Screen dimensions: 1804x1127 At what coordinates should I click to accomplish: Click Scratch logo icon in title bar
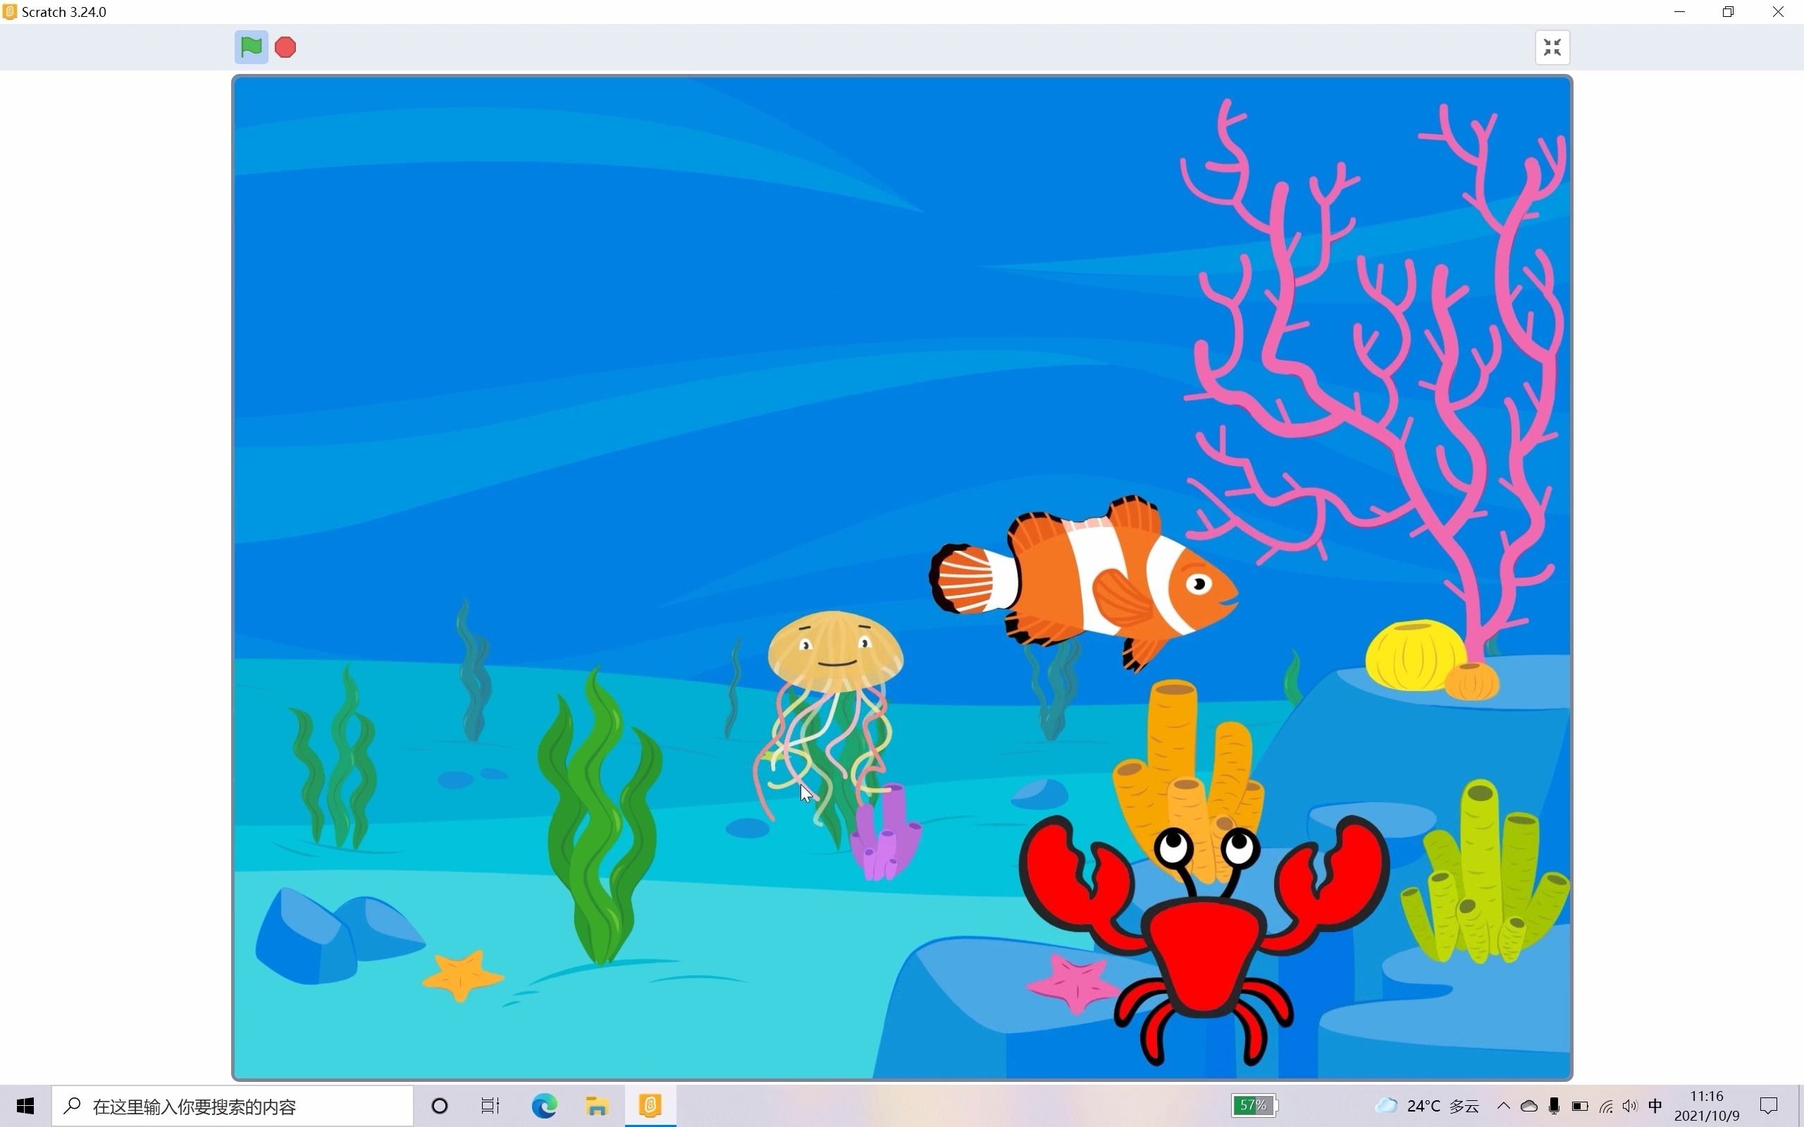pos(10,12)
